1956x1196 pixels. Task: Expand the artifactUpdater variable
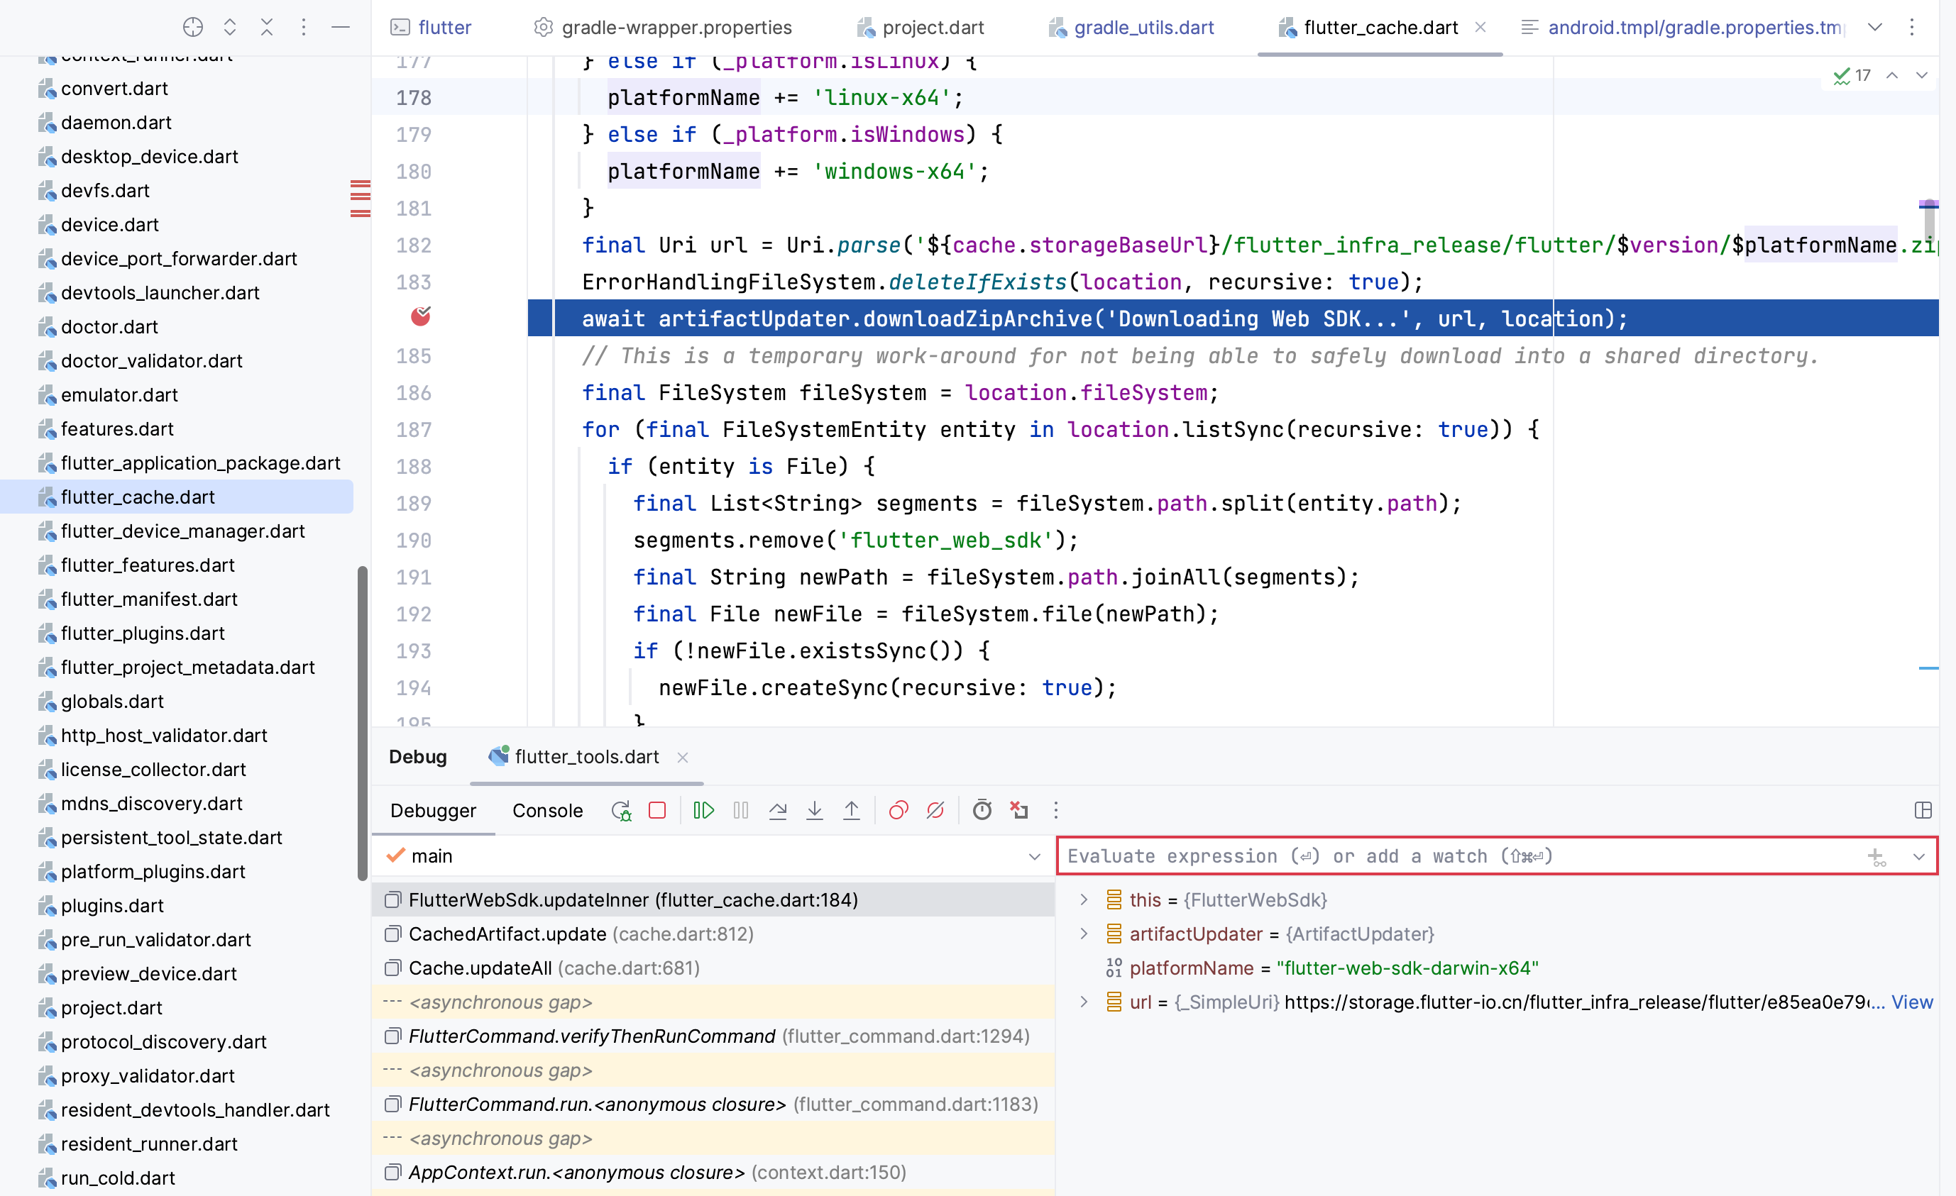tap(1084, 934)
